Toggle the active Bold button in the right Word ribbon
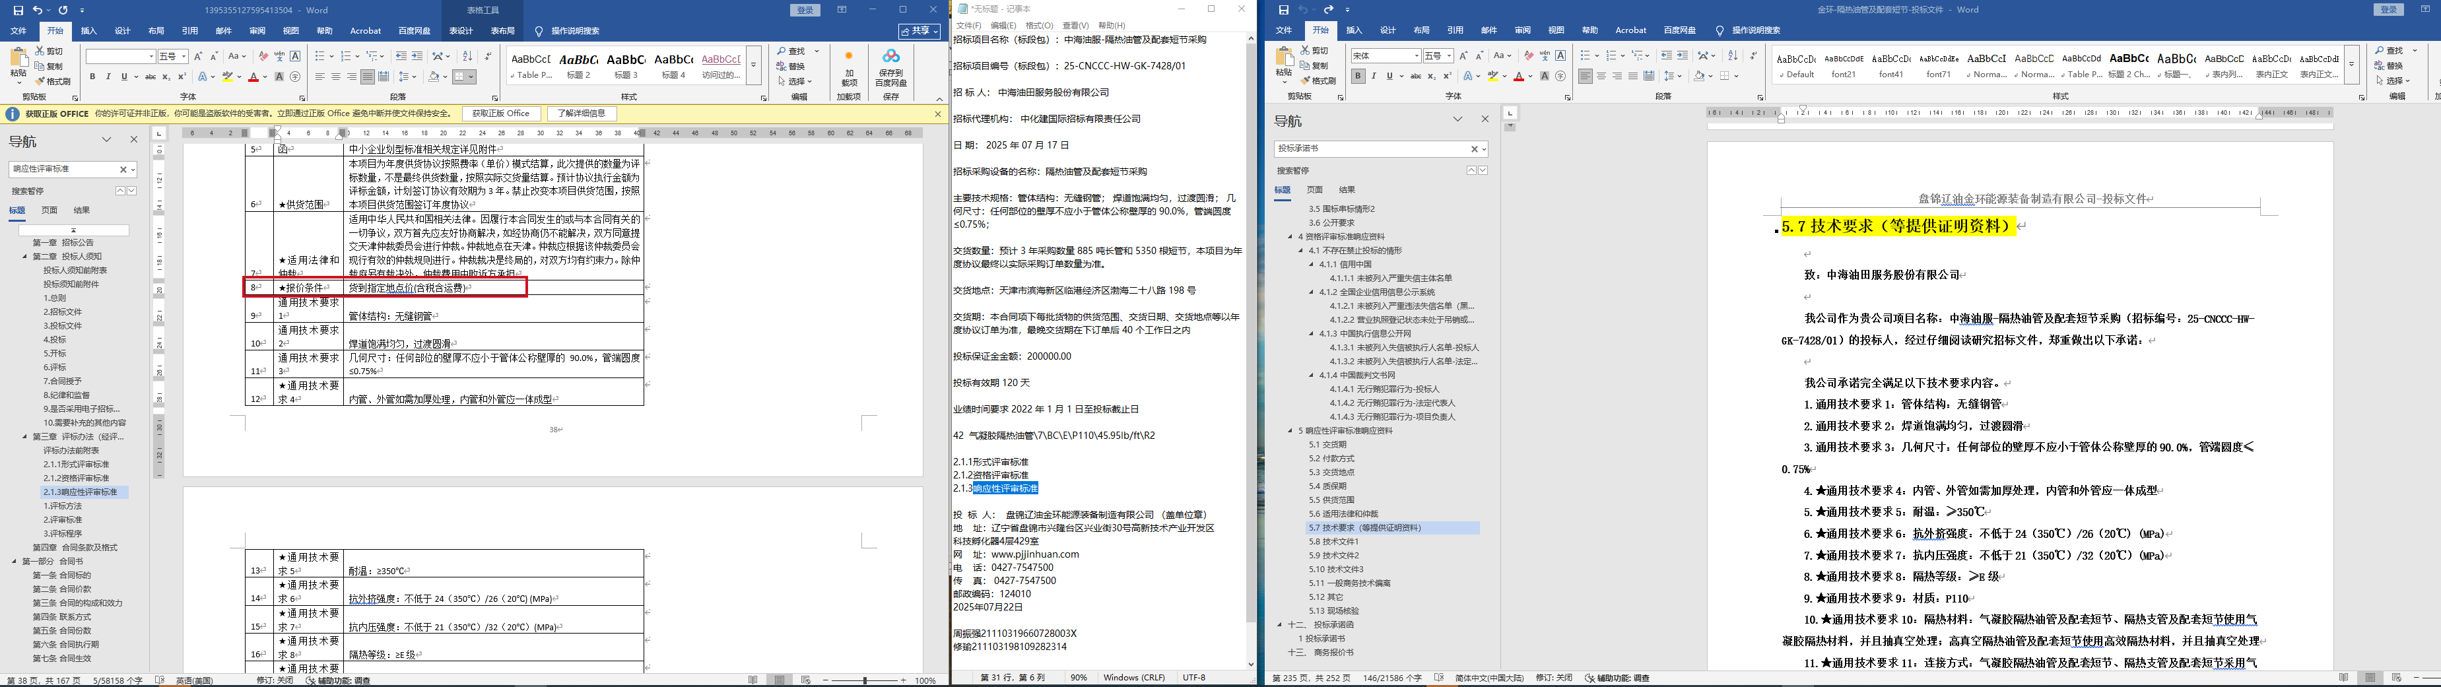2441x687 pixels. (x=1358, y=76)
